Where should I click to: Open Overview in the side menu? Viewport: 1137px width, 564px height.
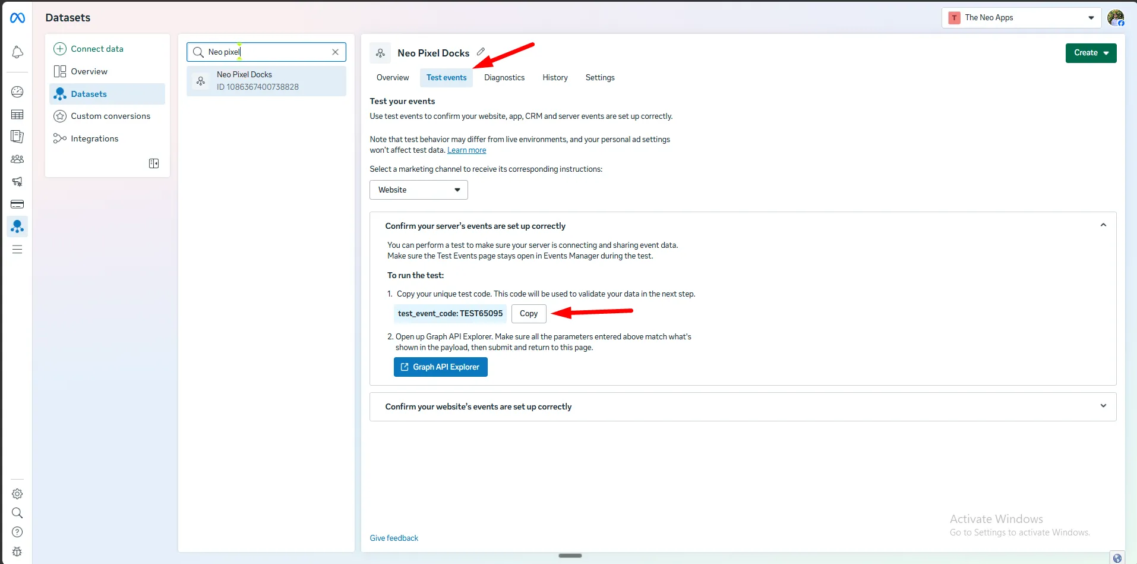(107, 71)
